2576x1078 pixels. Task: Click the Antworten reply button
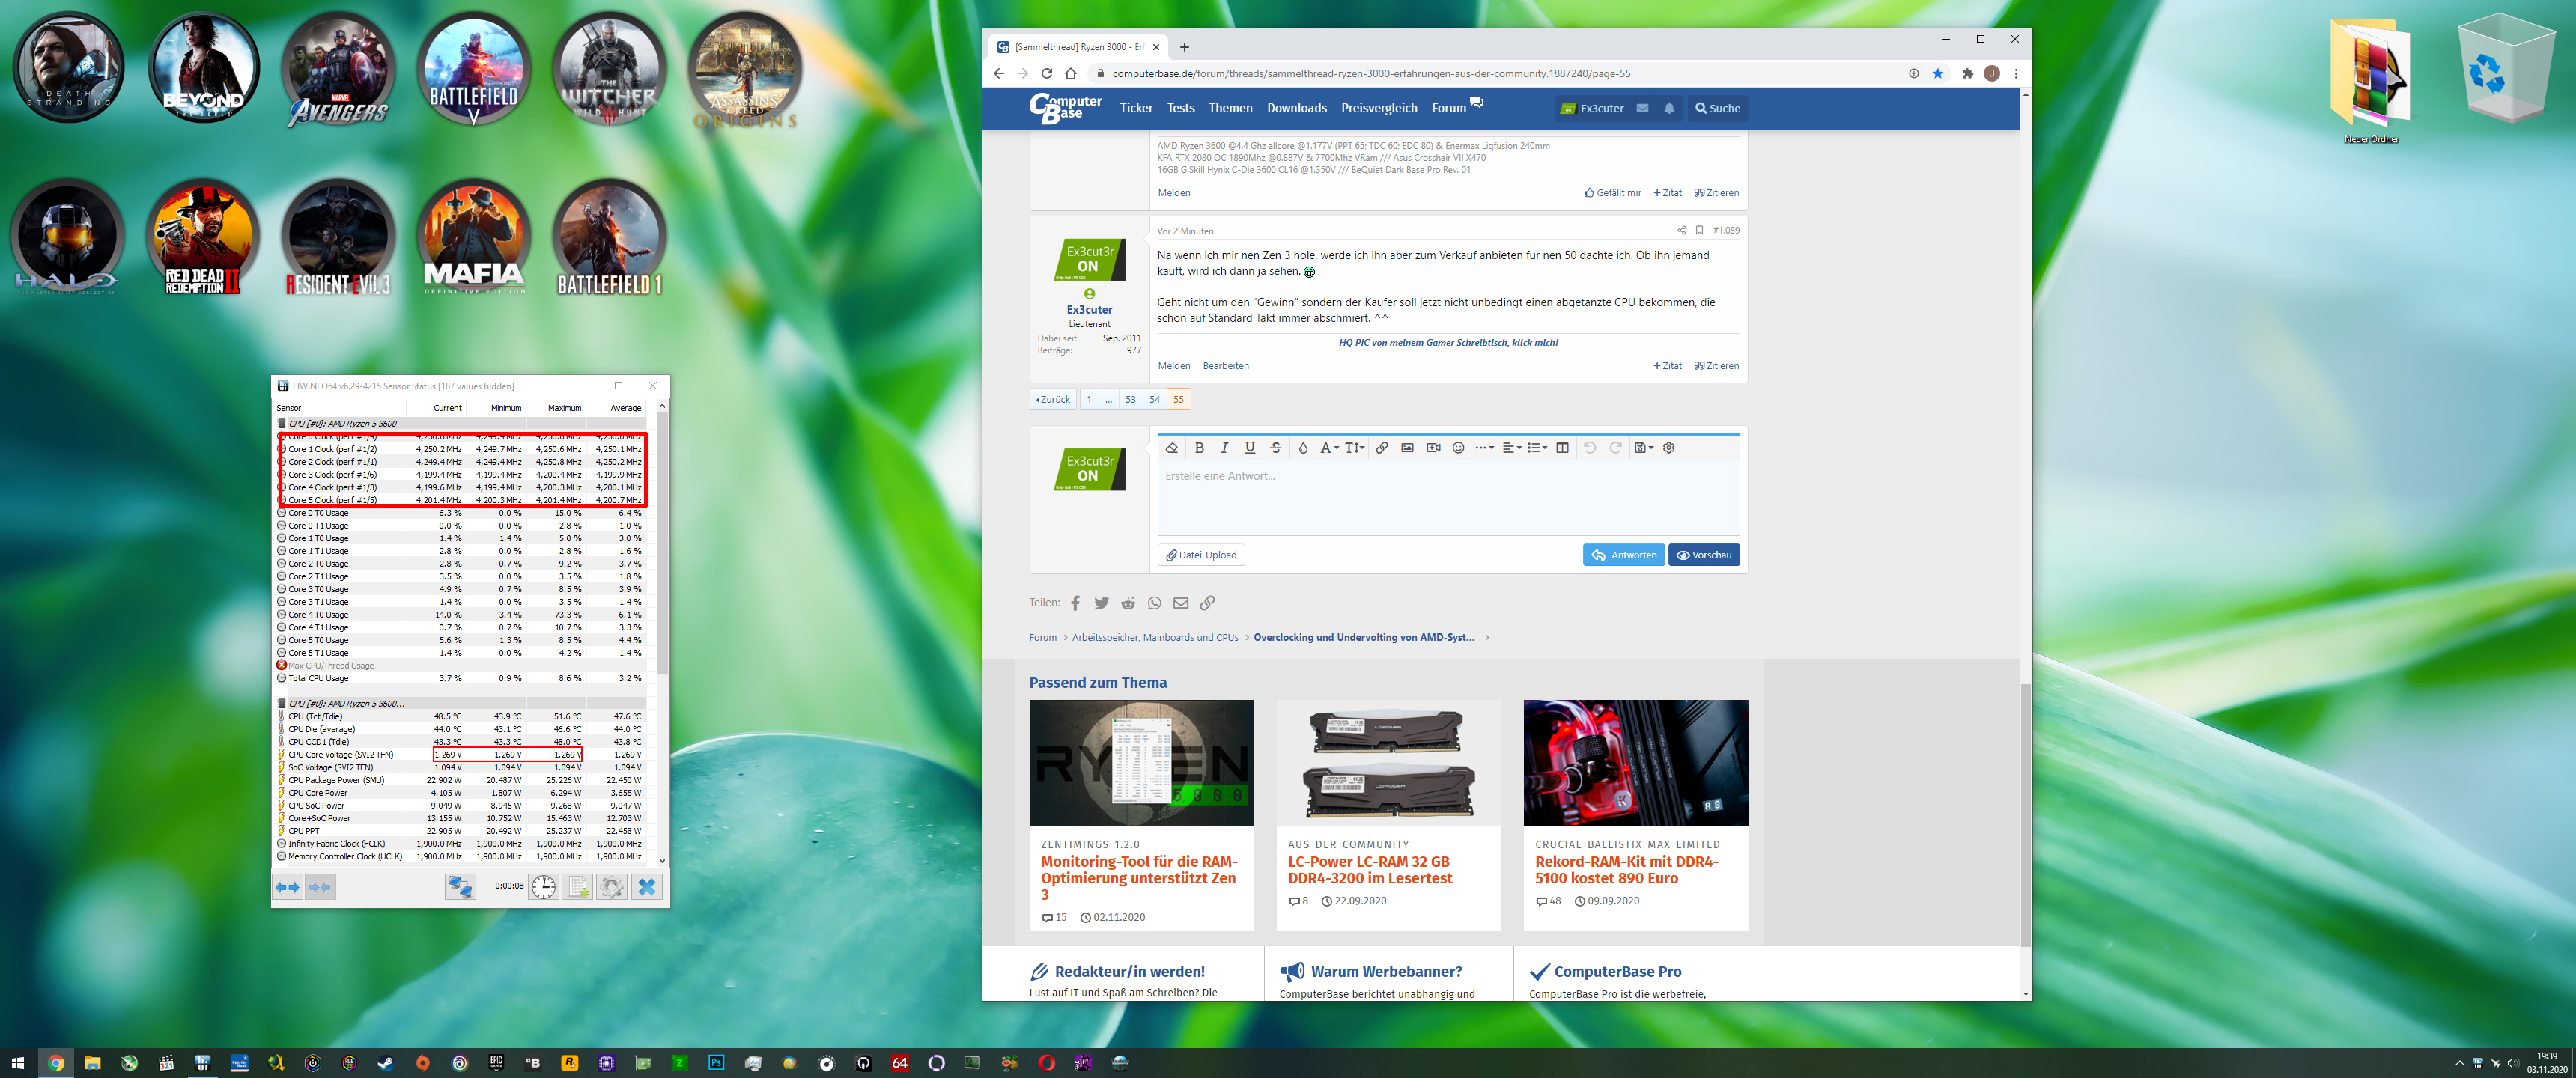click(x=1623, y=555)
